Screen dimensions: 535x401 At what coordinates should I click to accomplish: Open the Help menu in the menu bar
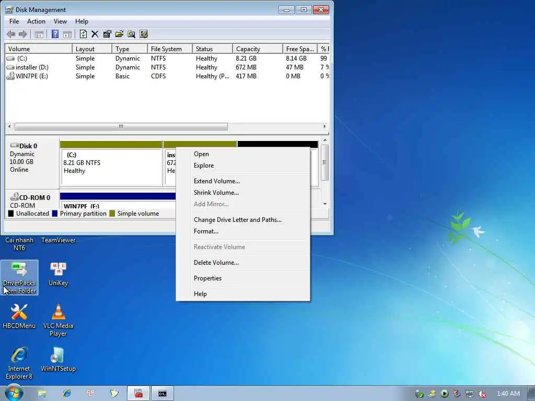coord(82,21)
